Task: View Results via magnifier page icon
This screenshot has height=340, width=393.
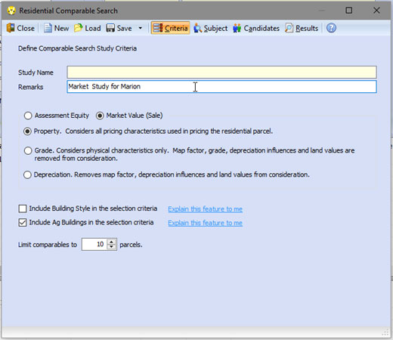Action: click(x=289, y=28)
